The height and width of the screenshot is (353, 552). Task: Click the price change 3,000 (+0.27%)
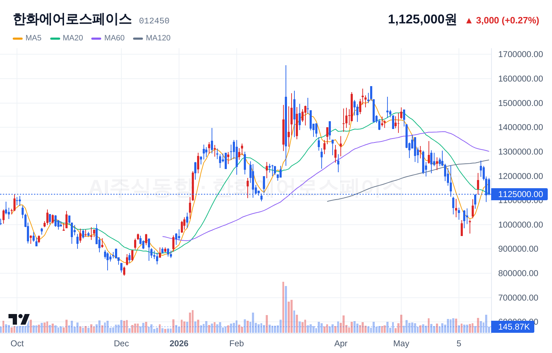click(507, 20)
